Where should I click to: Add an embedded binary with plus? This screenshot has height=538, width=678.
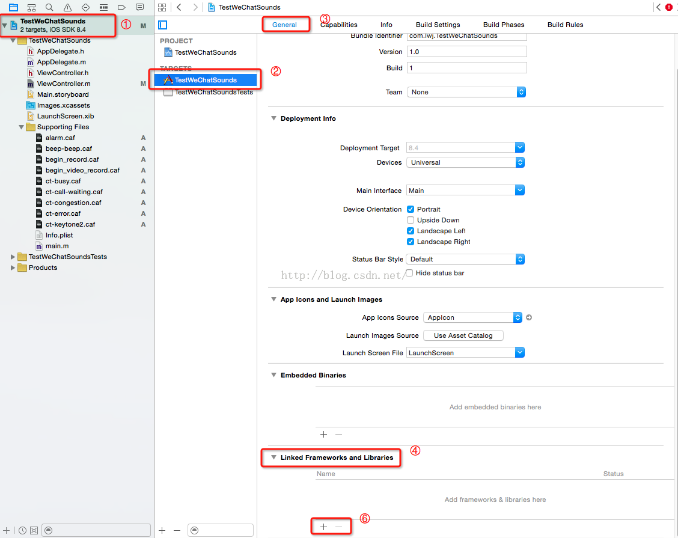(323, 434)
